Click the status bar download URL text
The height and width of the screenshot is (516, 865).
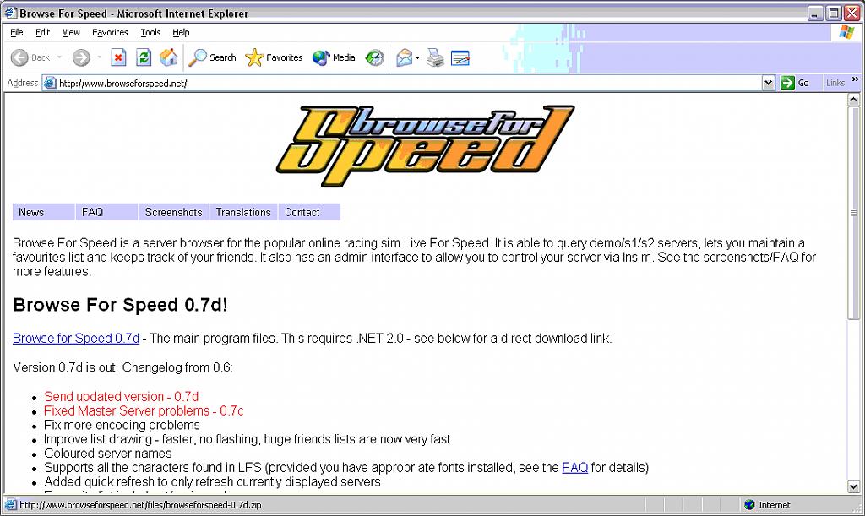[141, 505]
